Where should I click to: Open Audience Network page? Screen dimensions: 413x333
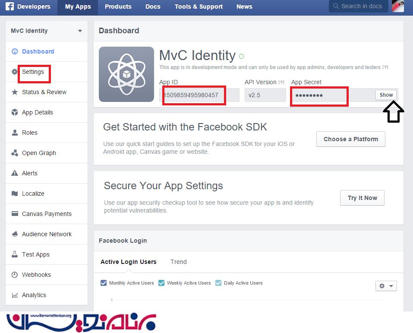coord(47,234)
